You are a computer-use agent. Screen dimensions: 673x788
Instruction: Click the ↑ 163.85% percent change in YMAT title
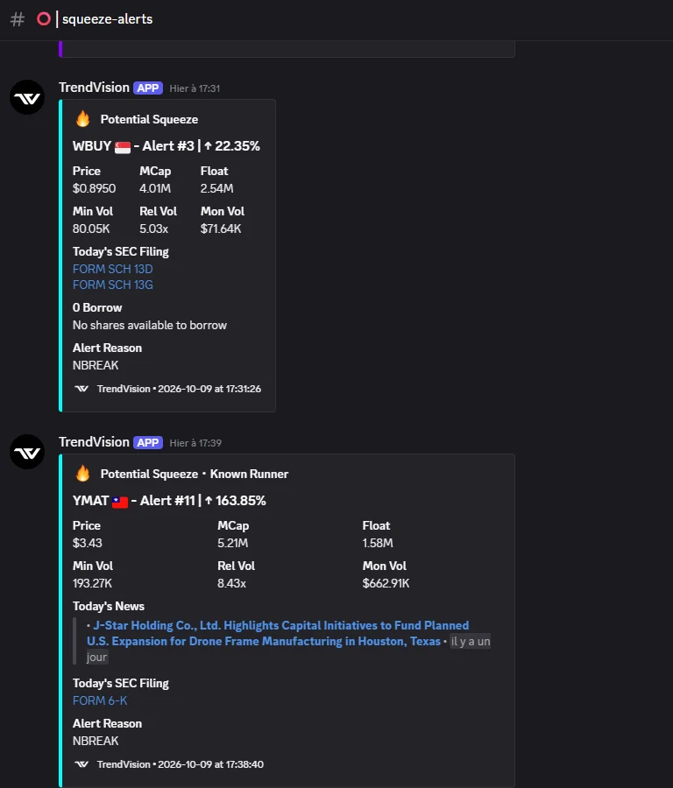click(235, 501)
